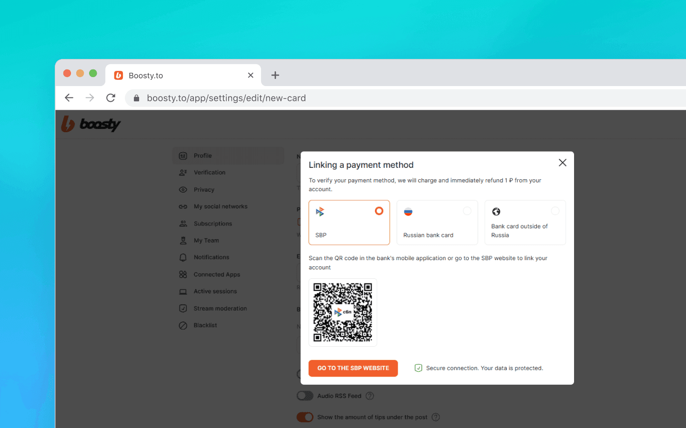Close the Linking a payment method dialog
This screenshot has width=686, height=428.
[x=563, y=163]
